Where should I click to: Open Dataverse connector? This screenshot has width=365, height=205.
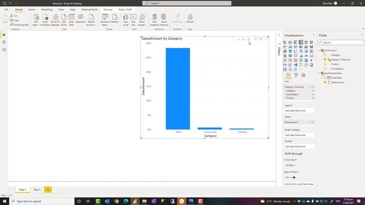pos(80,18)
